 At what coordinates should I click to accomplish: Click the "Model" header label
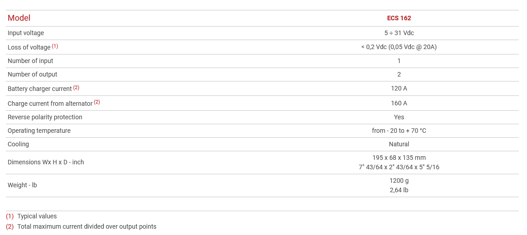[x=19, y=18]
